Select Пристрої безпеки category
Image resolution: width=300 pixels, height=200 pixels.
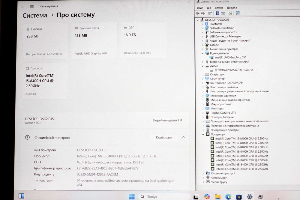(x=222, y=117)
